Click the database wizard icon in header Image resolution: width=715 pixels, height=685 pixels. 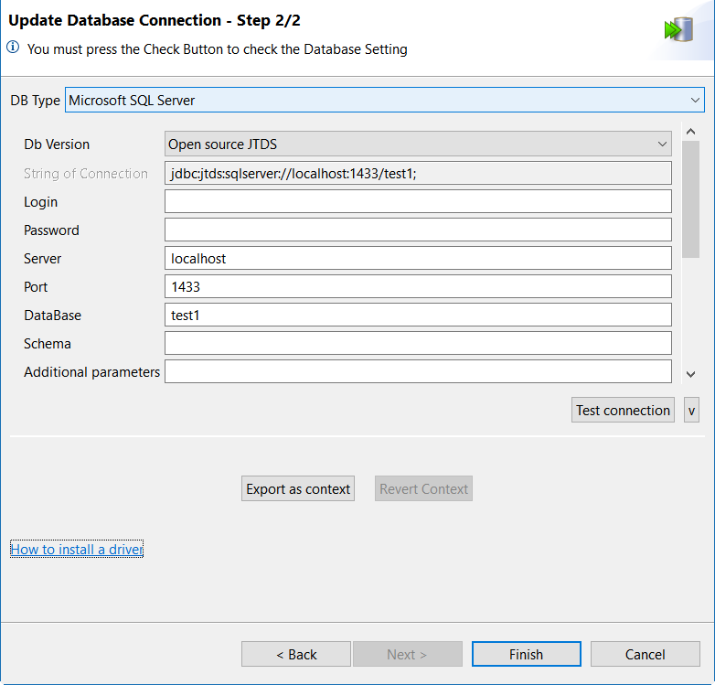click(678, 29)
